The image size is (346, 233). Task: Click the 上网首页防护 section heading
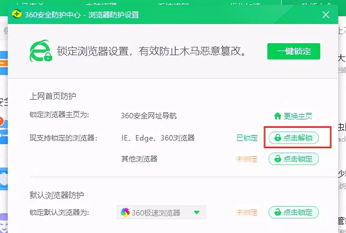(x=53, y=96)
